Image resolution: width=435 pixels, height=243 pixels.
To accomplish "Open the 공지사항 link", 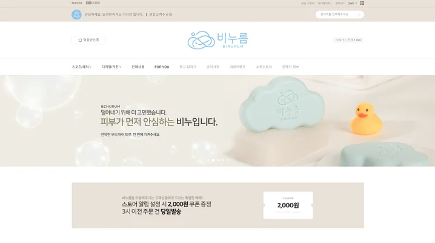I will [x=213, y=67].
